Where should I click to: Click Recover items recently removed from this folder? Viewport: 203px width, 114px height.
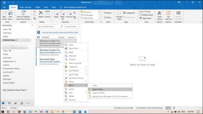pos(60,32)
